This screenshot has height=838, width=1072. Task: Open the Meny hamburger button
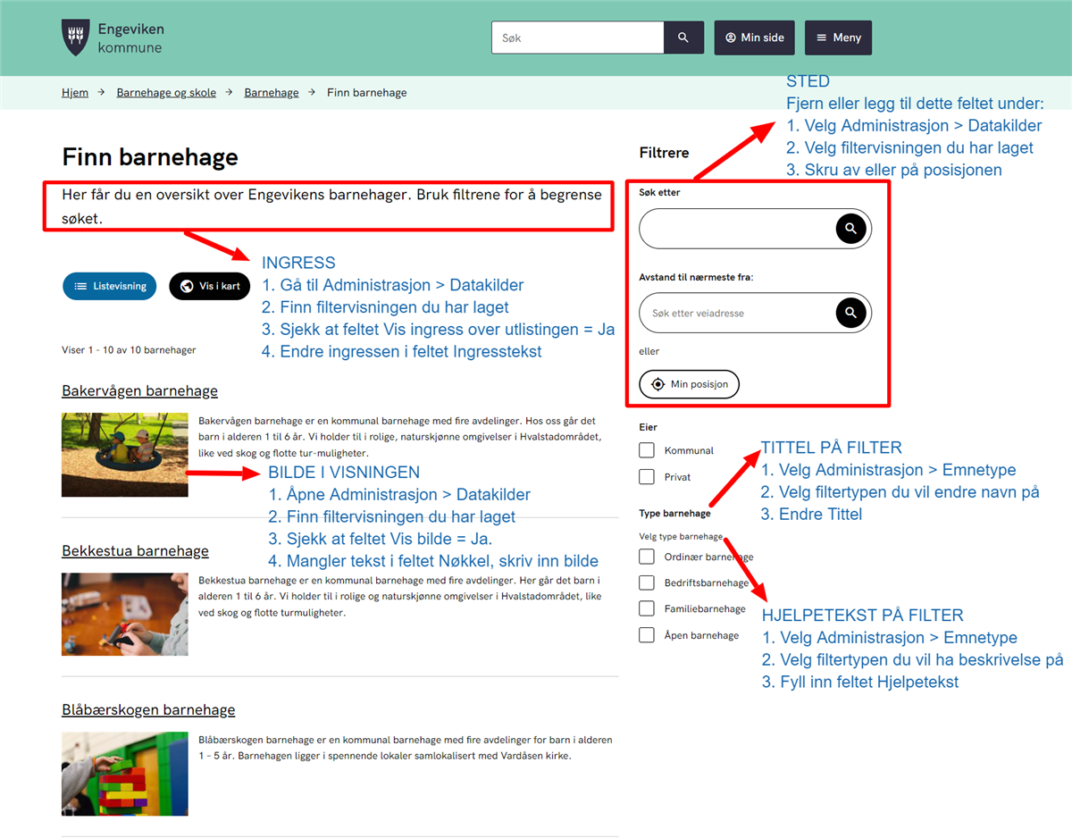(838, 38)
